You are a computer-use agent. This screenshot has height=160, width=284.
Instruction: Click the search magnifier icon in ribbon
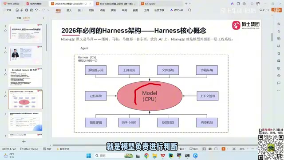point(189,10)
